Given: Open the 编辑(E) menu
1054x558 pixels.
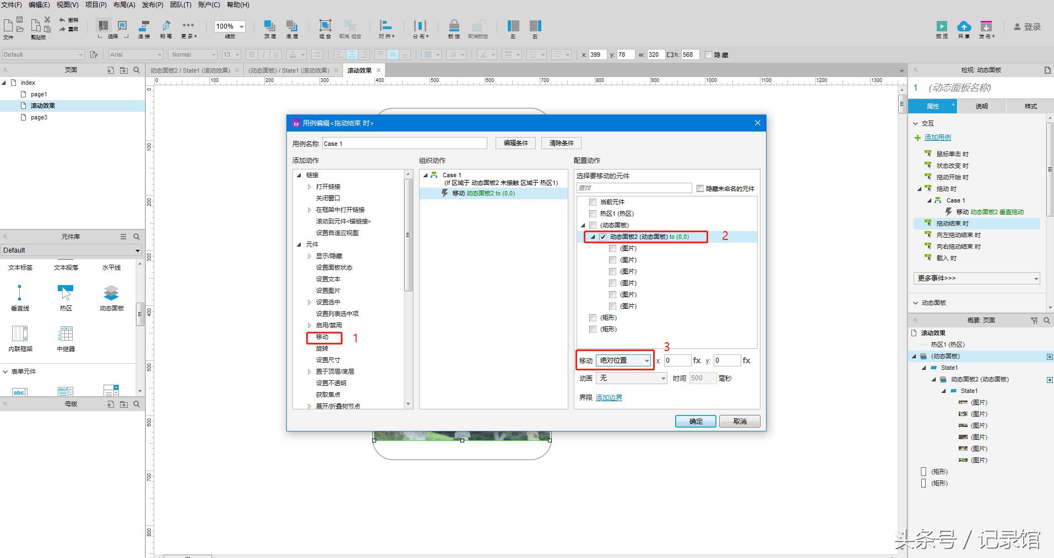Looking at the screenshot, I should click(39, 5).
